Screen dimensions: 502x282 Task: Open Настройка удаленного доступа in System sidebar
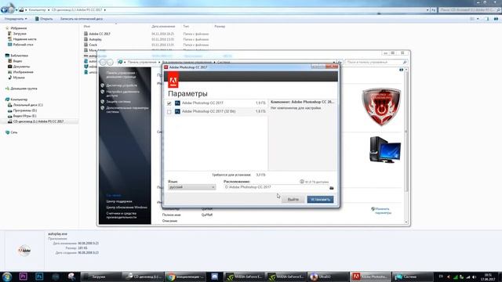(x=123, y=94)
